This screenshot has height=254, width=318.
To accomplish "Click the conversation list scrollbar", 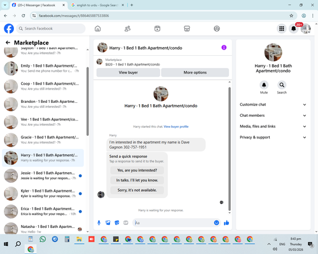I will click(88, 101).
